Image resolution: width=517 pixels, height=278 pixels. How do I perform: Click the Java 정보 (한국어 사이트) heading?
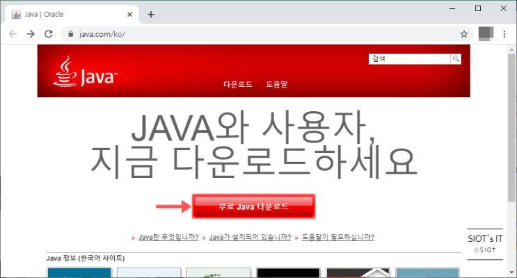(x=86, y=258)
